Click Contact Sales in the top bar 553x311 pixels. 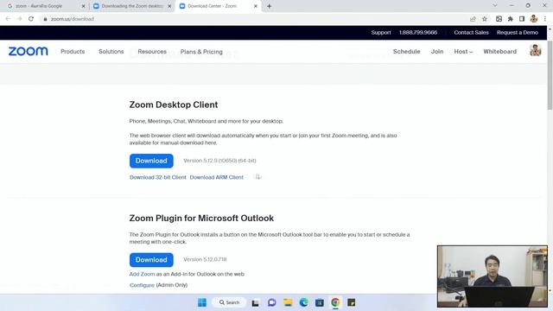point(471,33)
